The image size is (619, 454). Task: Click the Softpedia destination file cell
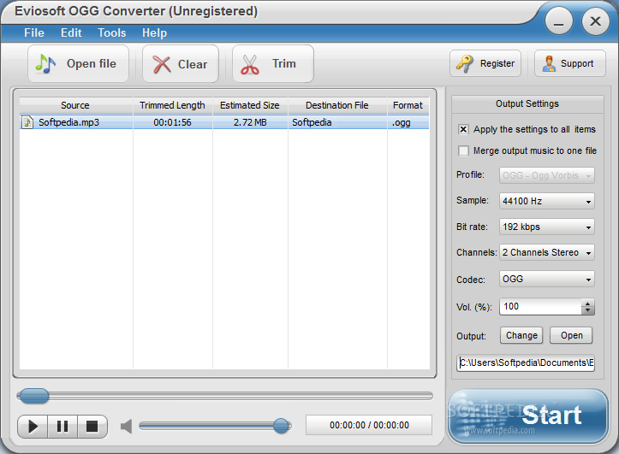click(337, 122)
